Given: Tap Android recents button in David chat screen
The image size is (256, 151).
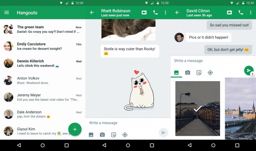Looking at the screenshot, I should pyautogui.click(x=237, y=145).
